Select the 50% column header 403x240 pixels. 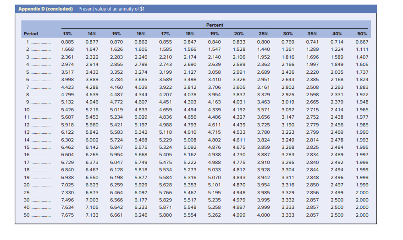pyautogui.click(x=362, y=33)
